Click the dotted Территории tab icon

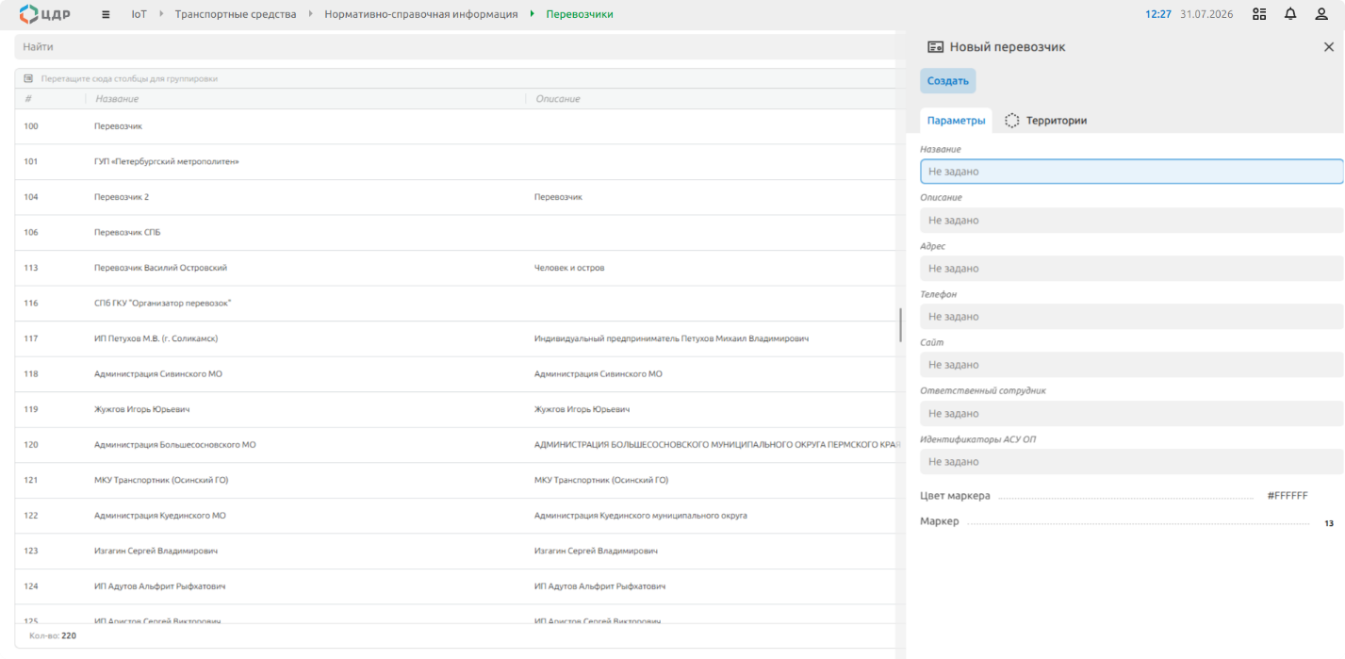pos(1011,121)
